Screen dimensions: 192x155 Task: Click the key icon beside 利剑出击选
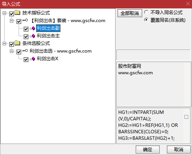click(25, 51)
